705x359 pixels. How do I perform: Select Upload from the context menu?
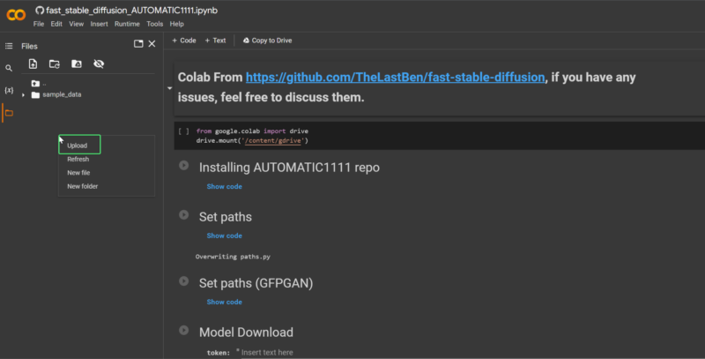coord(78,146)
